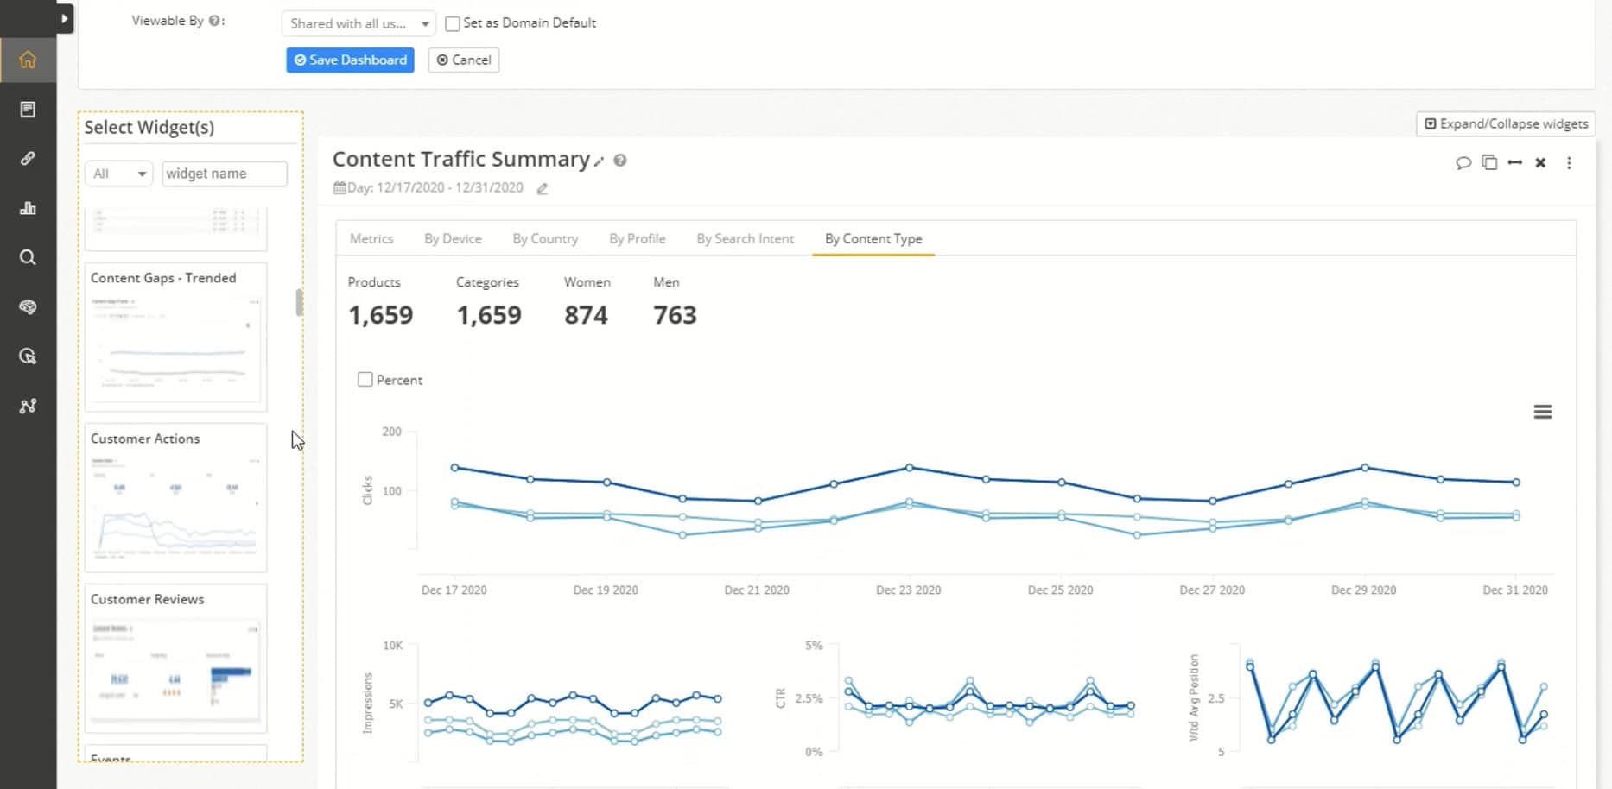This screenshot has width=1612, height=789.
Task: Click the Men 763 value
Action: (675, 315)
